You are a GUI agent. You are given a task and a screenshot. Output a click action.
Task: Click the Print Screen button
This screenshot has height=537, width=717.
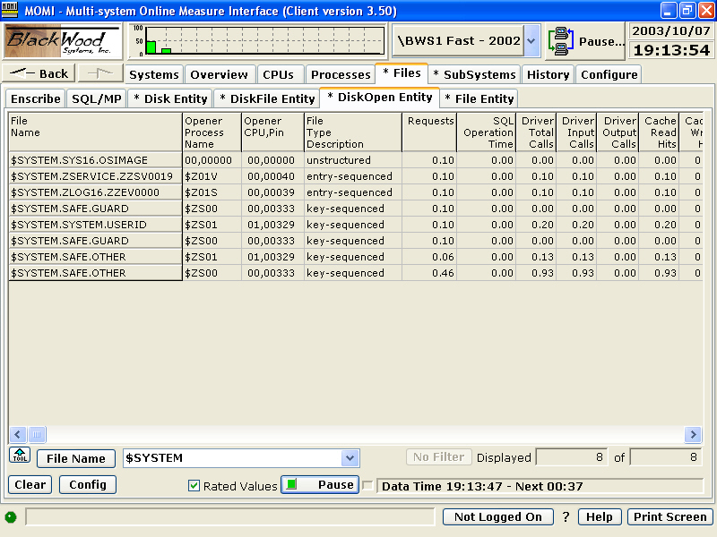[x=669, y=517]
